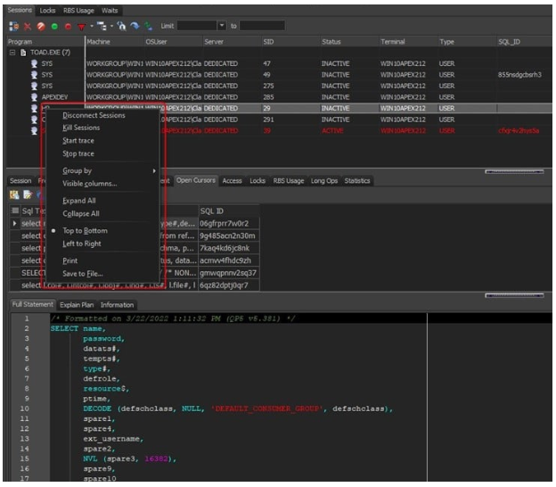Screen dimensions: 556x487
Task: Open the Long Ops tab
Action: pos(324,181)
